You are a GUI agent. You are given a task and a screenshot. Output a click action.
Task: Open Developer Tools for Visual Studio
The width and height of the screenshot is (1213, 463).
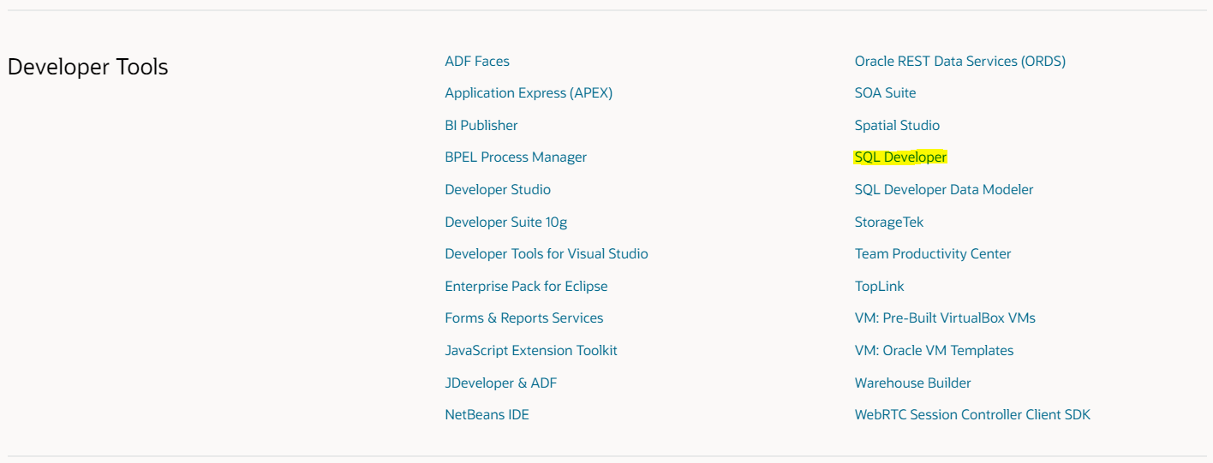(x=547, y=253)
